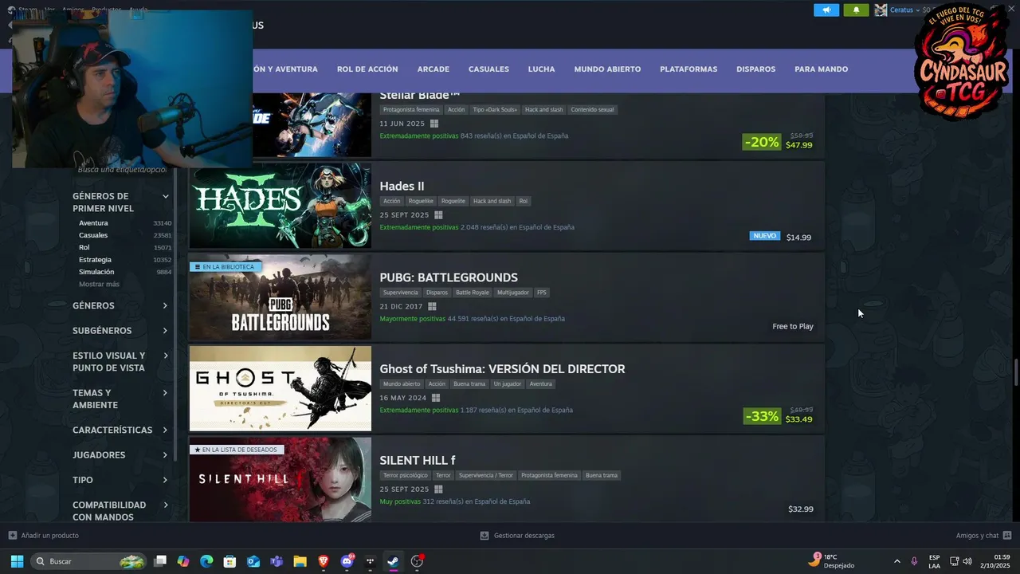Viewport: 1020px width, 574px height.
Task: Click the Roguelike tag on Hades II
Action: tap(420, 201)
